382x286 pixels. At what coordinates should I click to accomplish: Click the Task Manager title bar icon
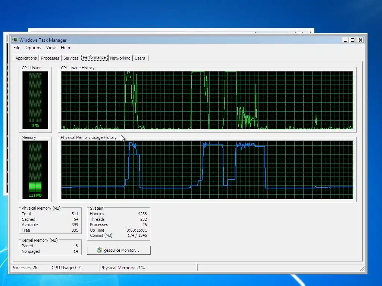click(x=15, y=40)
